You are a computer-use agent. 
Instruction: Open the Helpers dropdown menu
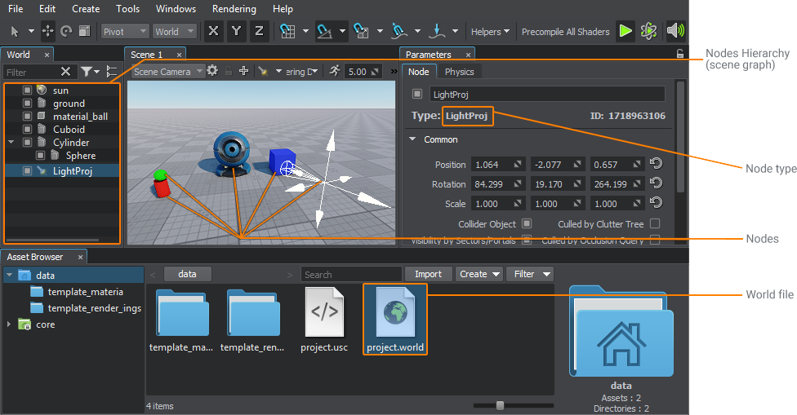click(490, 32)
